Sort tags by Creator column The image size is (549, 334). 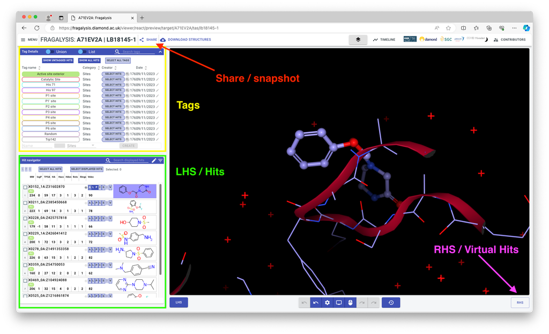coord(109,68)
